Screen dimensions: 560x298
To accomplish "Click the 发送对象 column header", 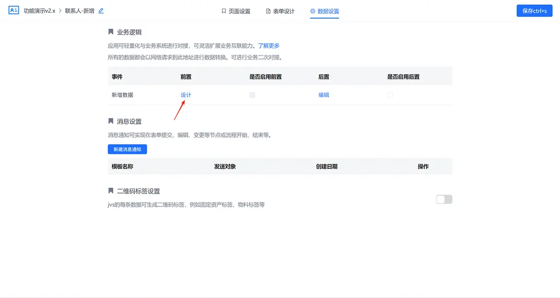I will click(x=224, y=166).
